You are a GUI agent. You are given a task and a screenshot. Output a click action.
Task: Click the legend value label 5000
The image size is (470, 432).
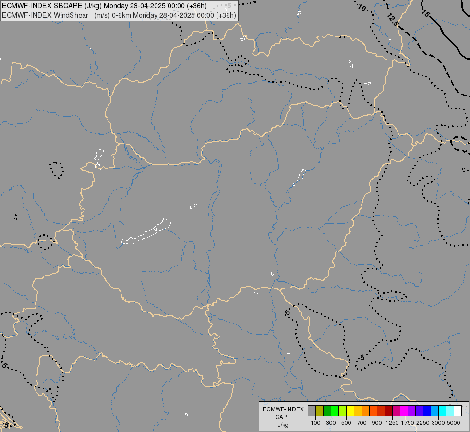coord(454,423)
